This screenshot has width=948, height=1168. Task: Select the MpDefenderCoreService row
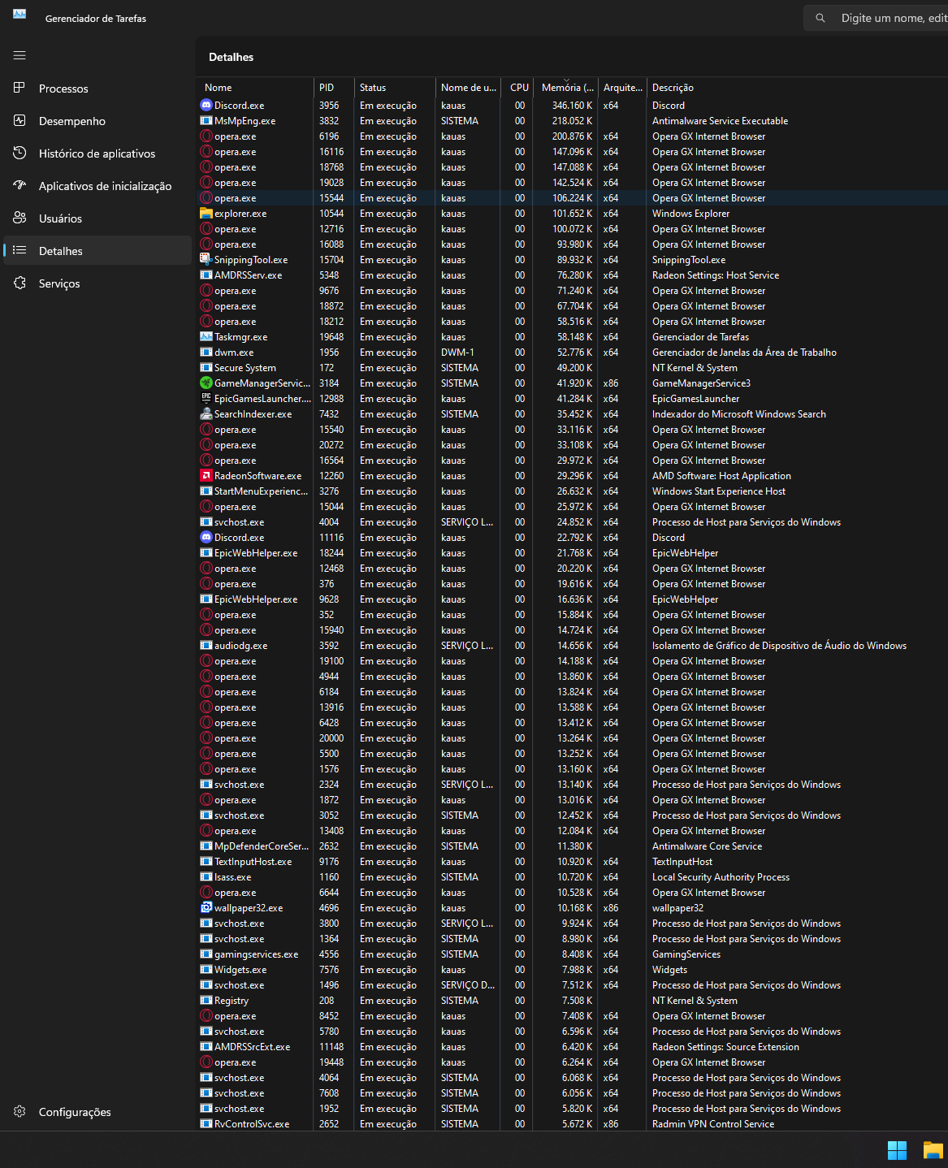tap(573, 846)
